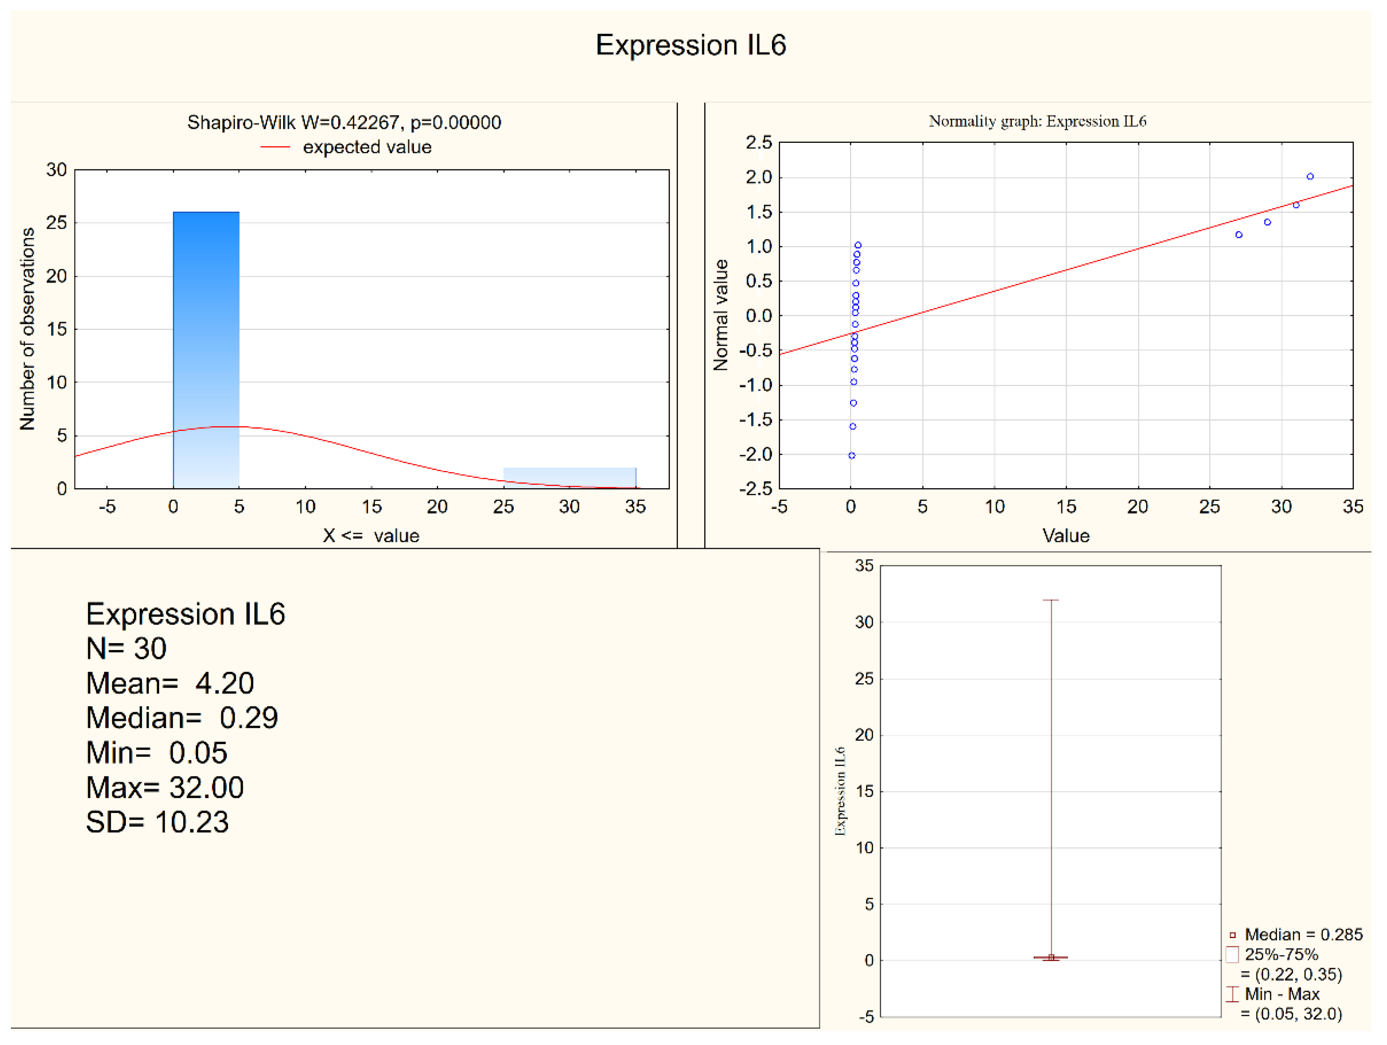Click the Median square marker in legend
1387x1045 pixels.
[1232, 935]
